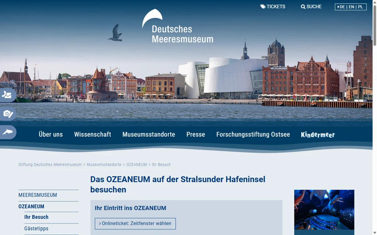Open the Museumsstandorte menu
This screenshot has width=377, height=235.
(149, 134)
